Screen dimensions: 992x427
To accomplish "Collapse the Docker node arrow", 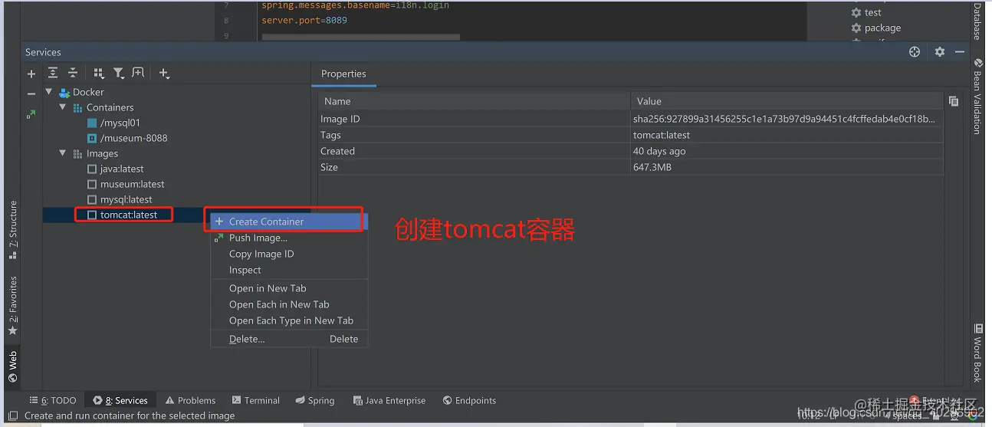I will coord(50,92).
